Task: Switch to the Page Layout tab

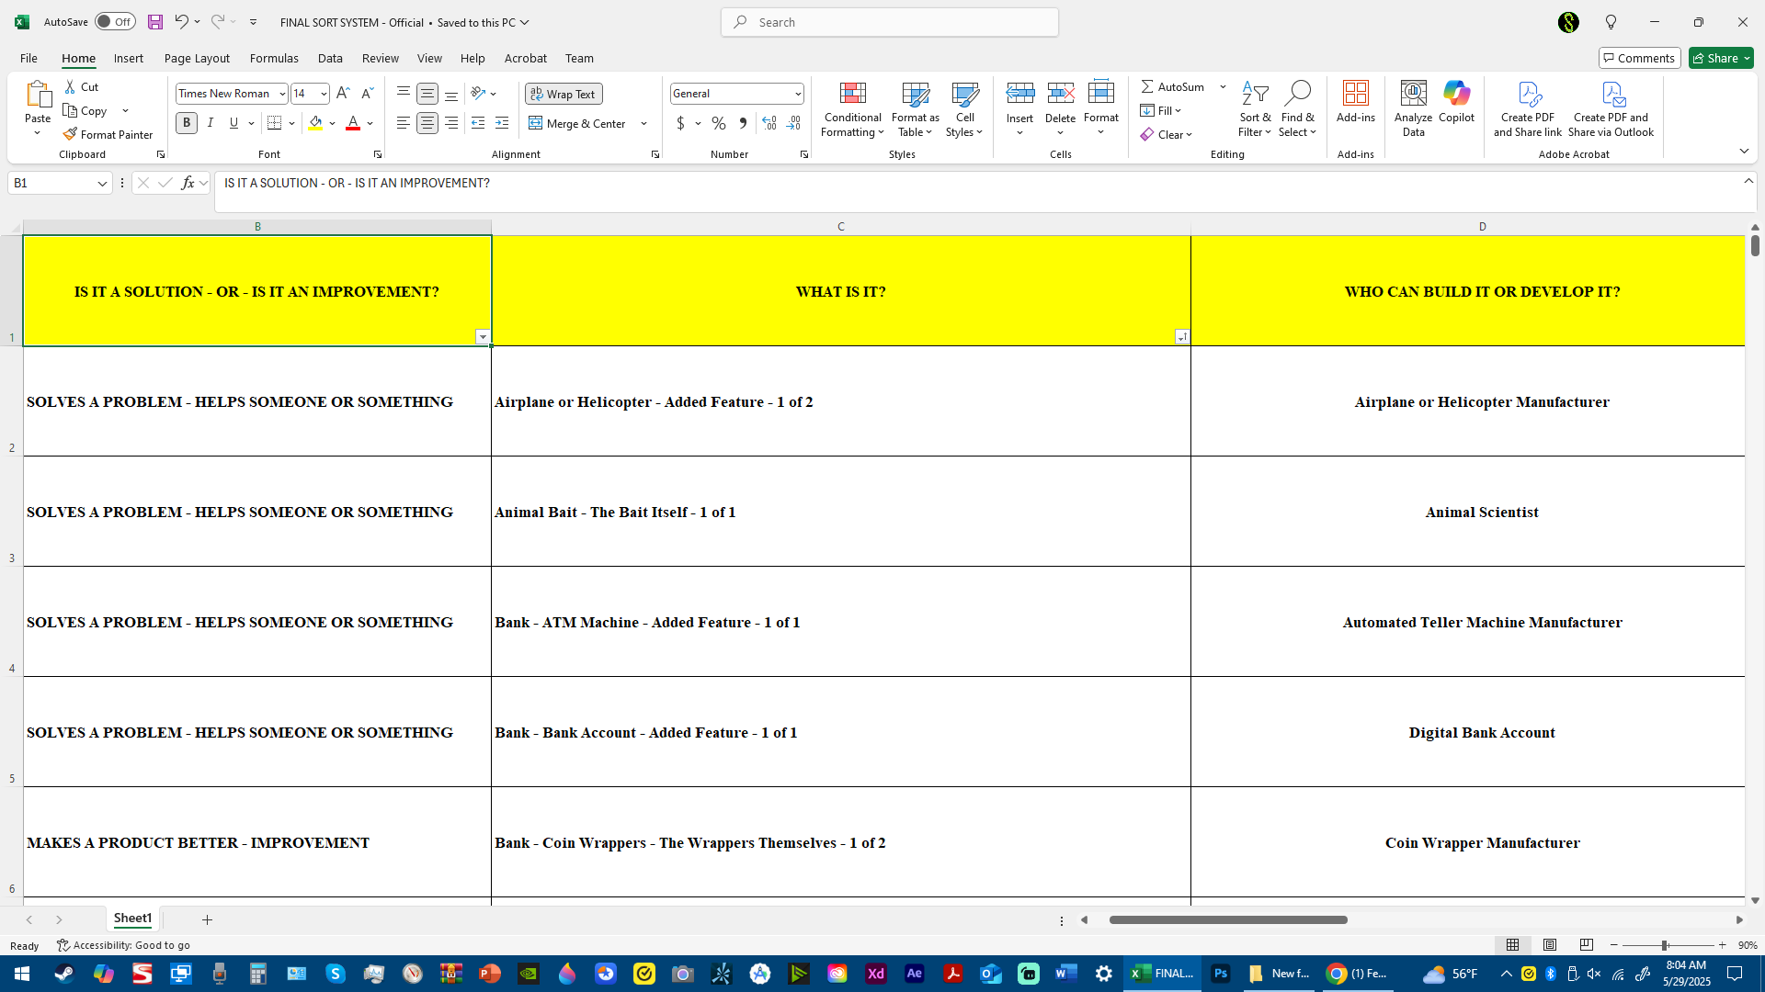Action: pyautogui.click(x=197, y=58)
